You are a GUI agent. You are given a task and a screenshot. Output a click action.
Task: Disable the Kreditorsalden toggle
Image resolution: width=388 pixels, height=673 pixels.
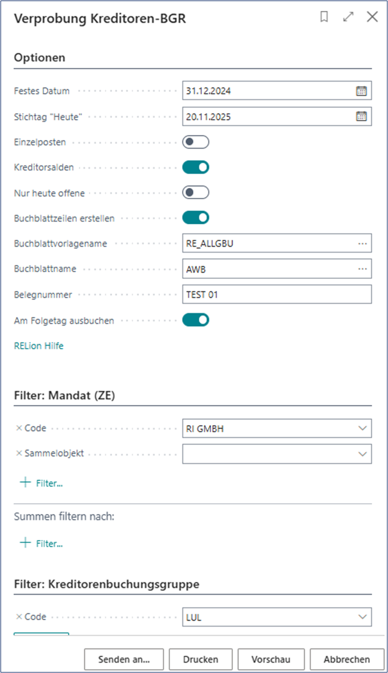[x=195, y=168]
